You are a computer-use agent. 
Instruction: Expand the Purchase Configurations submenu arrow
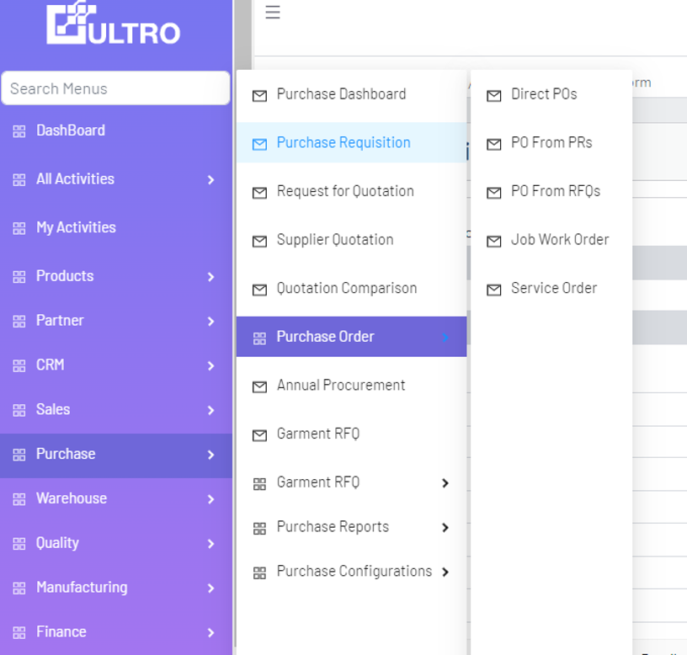(x=445, y=572)
